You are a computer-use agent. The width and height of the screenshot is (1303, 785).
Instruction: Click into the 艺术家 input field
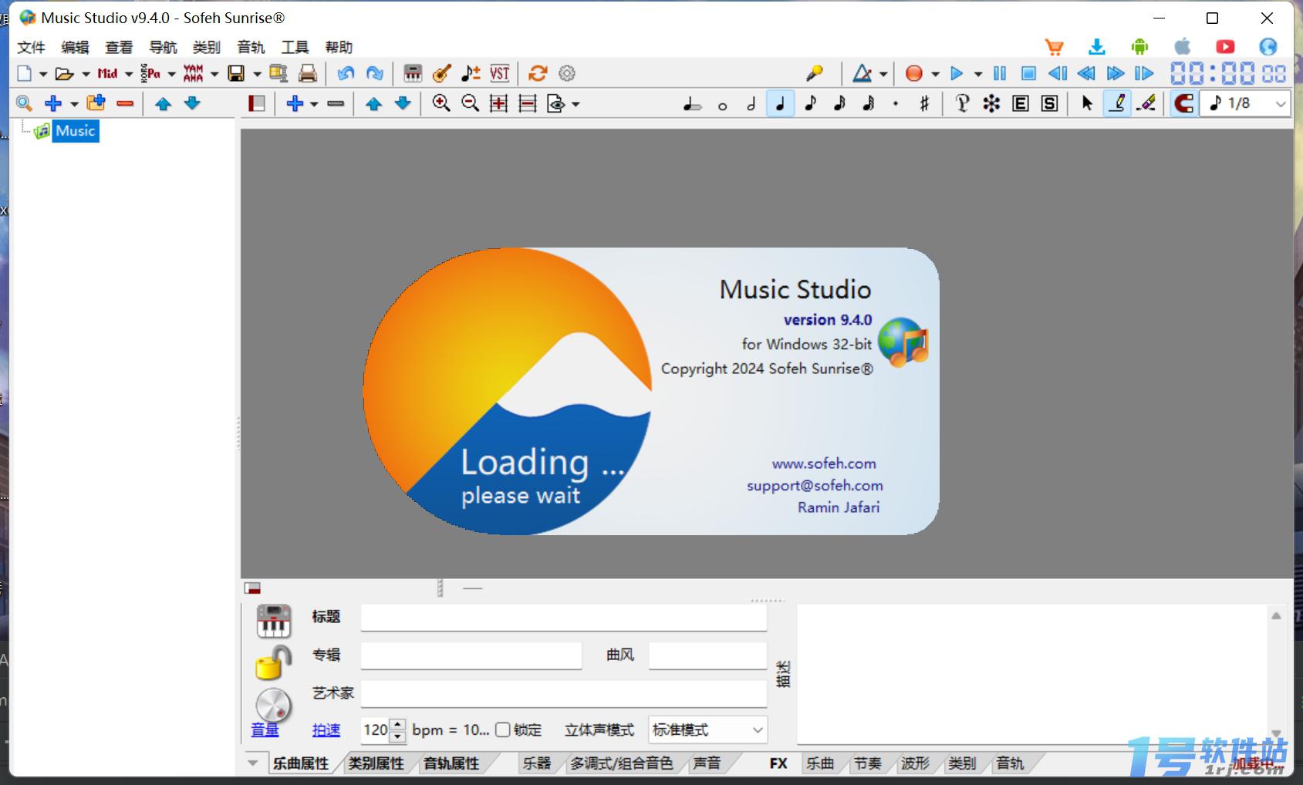pos(563,693)
